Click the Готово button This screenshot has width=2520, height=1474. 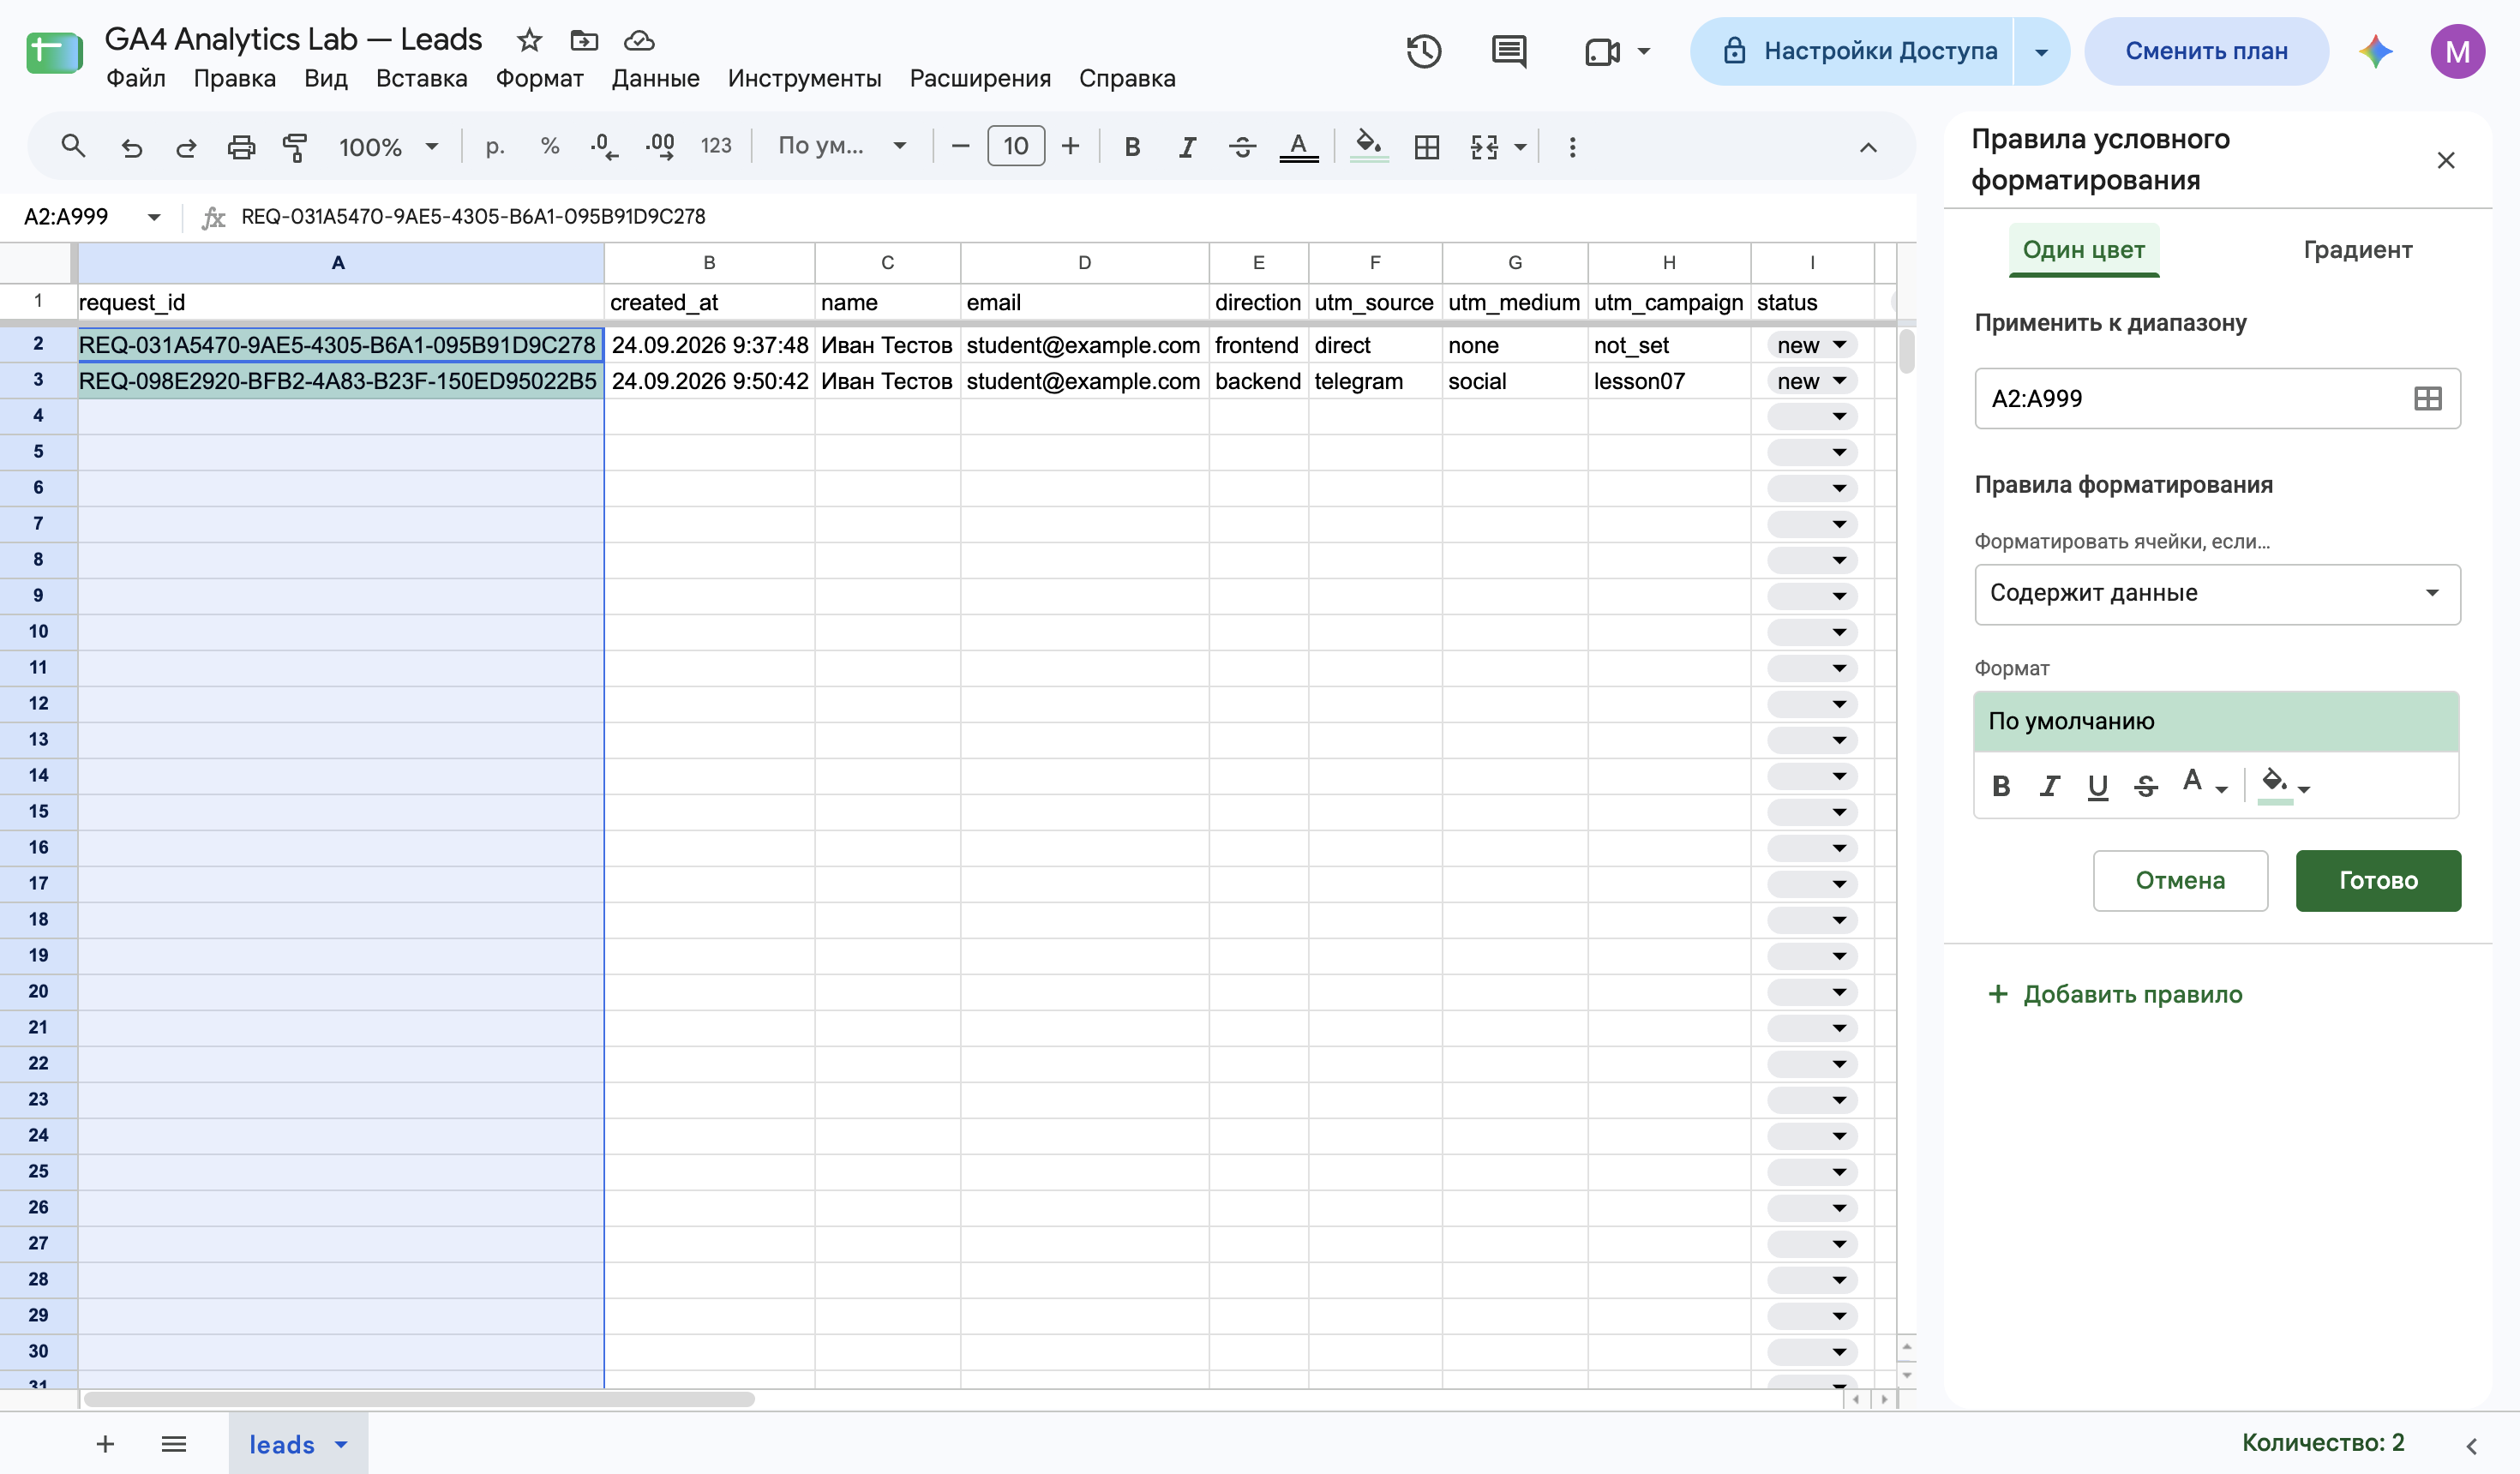point(2377,881)
